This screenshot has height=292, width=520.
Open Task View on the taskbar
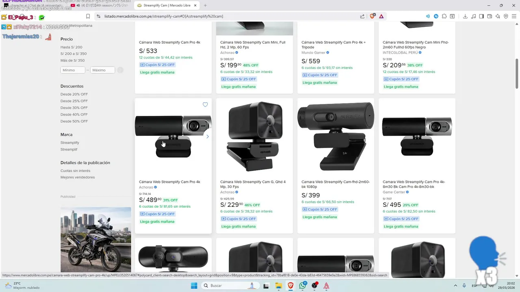(266, 286)
